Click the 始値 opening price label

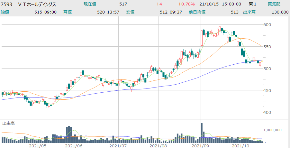[x=5, y=12]
